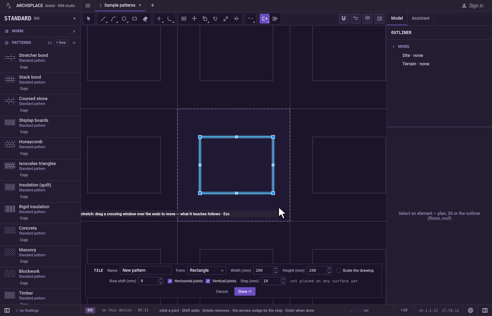Expand the Norm section
The height and width of the screenshot is (316, 492).
(40, 31)
